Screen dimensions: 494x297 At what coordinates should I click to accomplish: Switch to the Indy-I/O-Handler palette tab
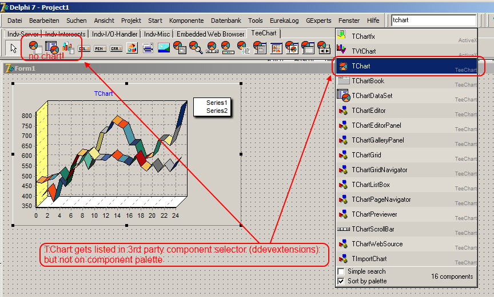tap(115, 34)
